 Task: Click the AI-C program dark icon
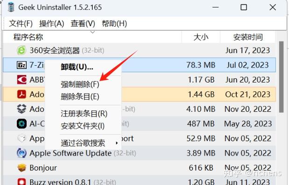pos(21,123)
